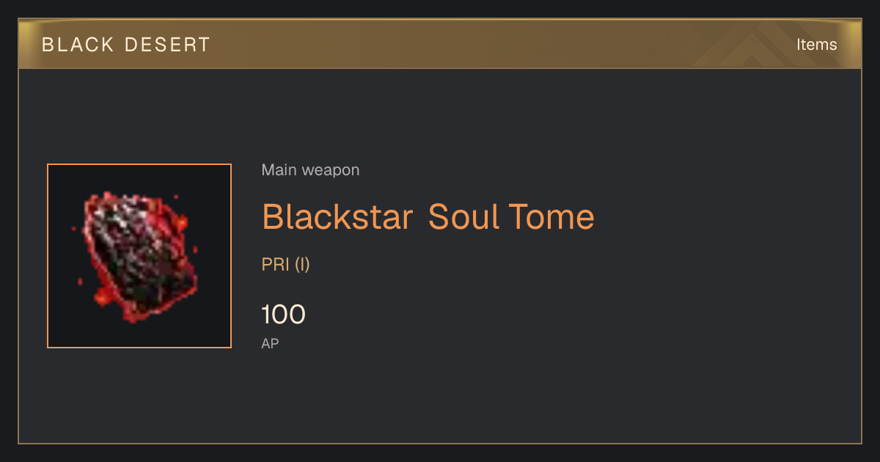Click the gold header banner bar
Image resolution: width=880 pixels, height=462 pixels.
tap(440, 44)
